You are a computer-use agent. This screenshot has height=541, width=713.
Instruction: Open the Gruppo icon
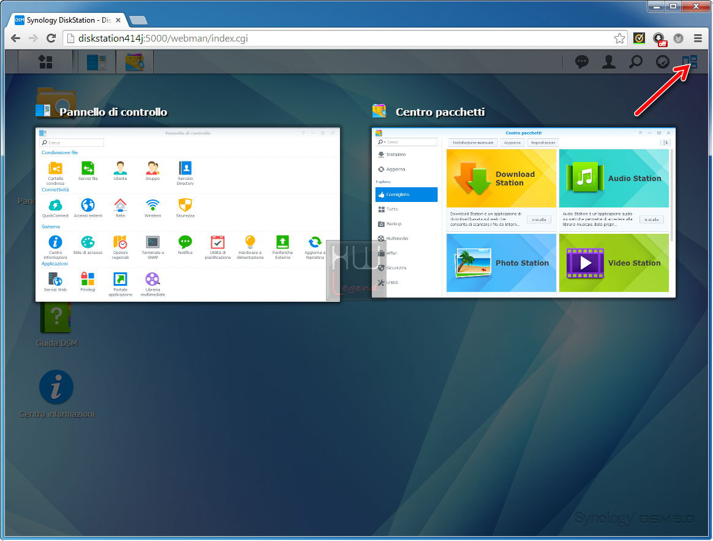153,171
